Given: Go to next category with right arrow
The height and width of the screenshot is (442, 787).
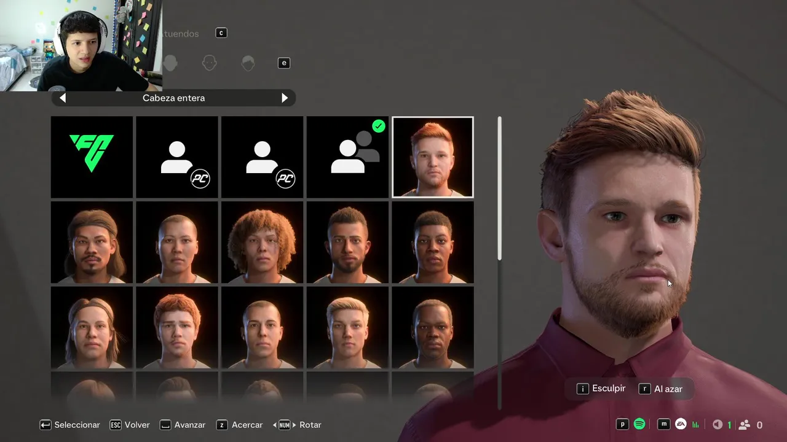Looking at the screenshot, I should pyautogui.click(x=285, y=98).
